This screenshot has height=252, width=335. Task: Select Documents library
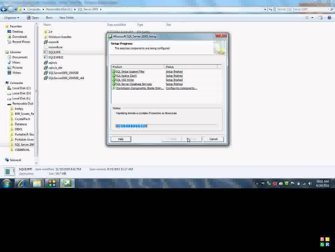click(x=20, y=57)
